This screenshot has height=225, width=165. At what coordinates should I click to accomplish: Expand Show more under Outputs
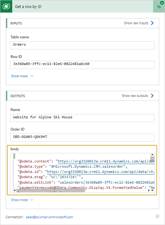pyautogui.click(x=22, y=200)
